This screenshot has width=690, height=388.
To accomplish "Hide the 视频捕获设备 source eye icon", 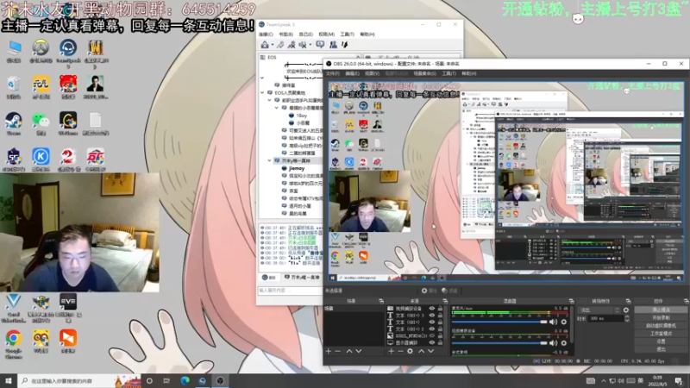I will point(432,309).
